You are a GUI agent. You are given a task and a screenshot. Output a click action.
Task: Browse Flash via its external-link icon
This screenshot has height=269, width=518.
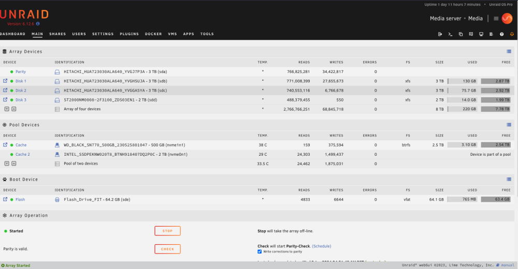coord(5,199)
